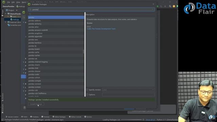Screen dimensions: 217x122
Task: Open the Services tool window tab
Action: [x=88, y=117]
